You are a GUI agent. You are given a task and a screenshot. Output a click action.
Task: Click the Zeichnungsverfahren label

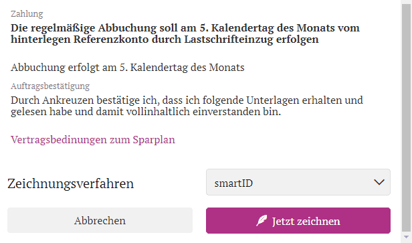(71, 183)
